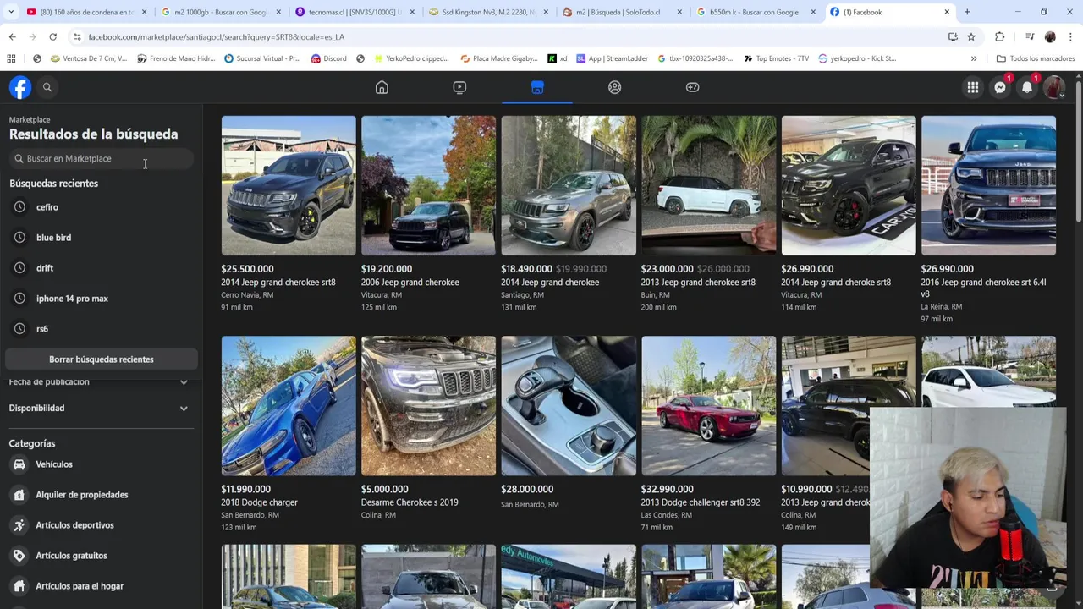Open the Marketplace breadcrumb link
Image resolution: width=1083 pixels, height=609 pixels.
point(30,120)
